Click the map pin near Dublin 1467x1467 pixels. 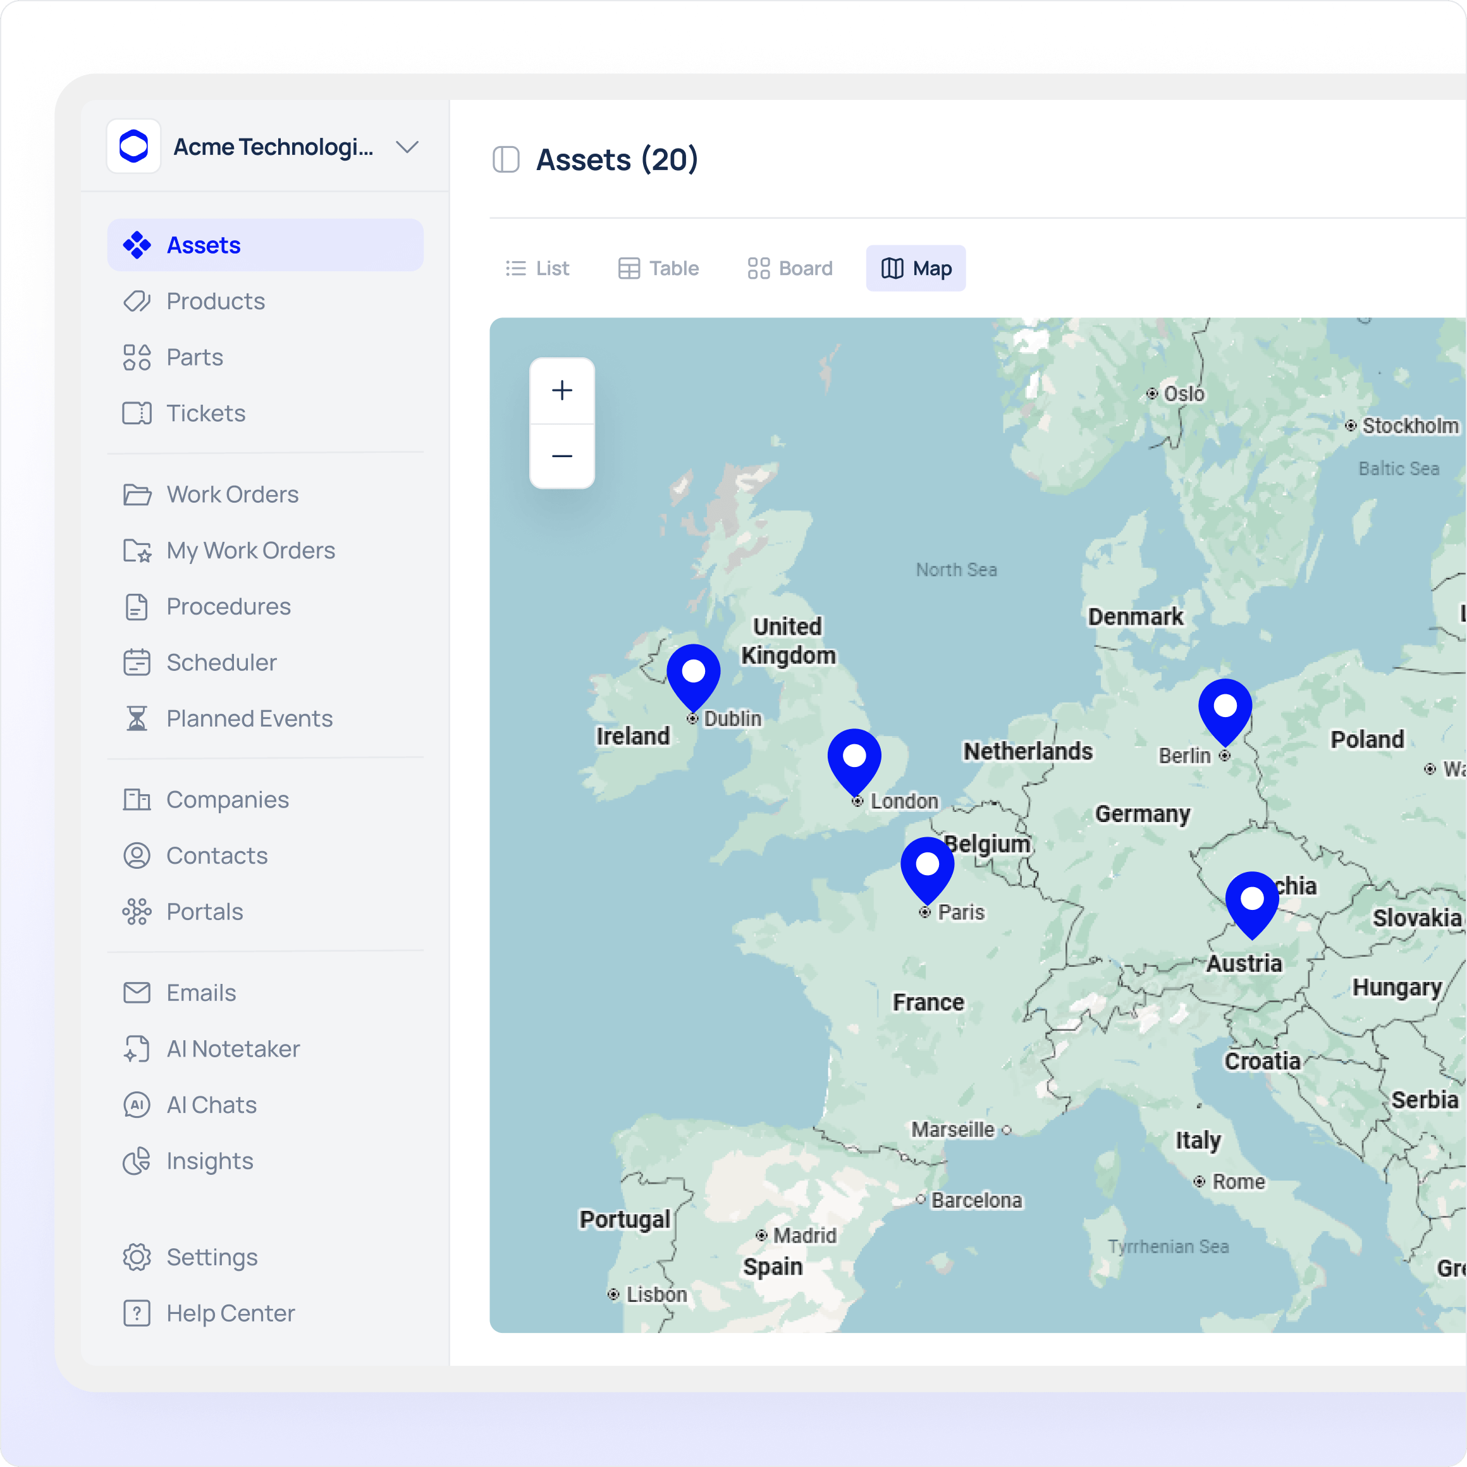(x=693, y=673)
